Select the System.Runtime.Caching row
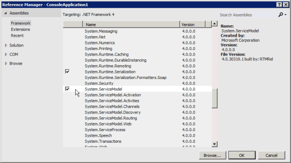Viewport: 291px width, 163px height. pyautogui.click(x=137, y=54)
